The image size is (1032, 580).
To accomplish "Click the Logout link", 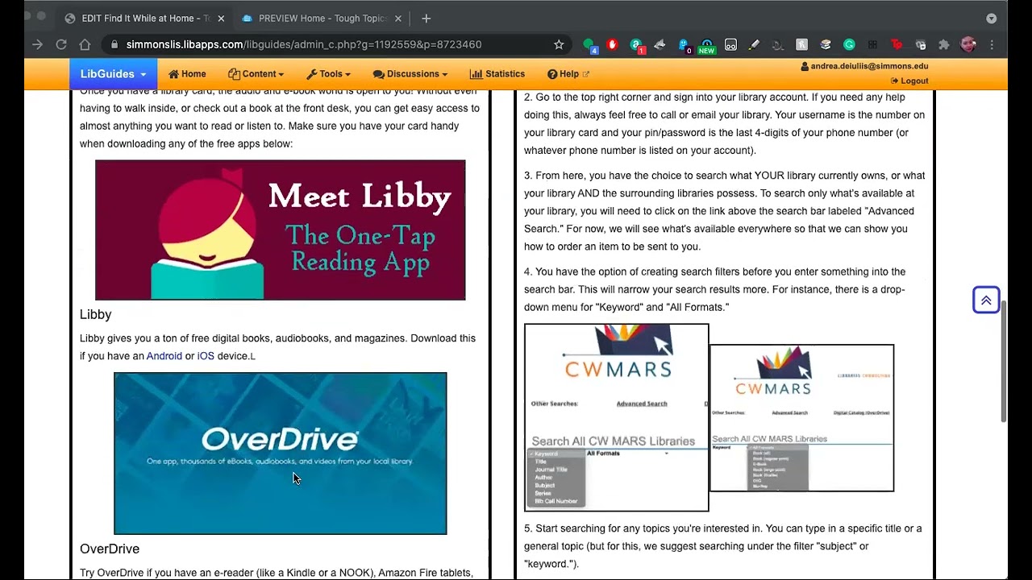I will coord(909,81).
